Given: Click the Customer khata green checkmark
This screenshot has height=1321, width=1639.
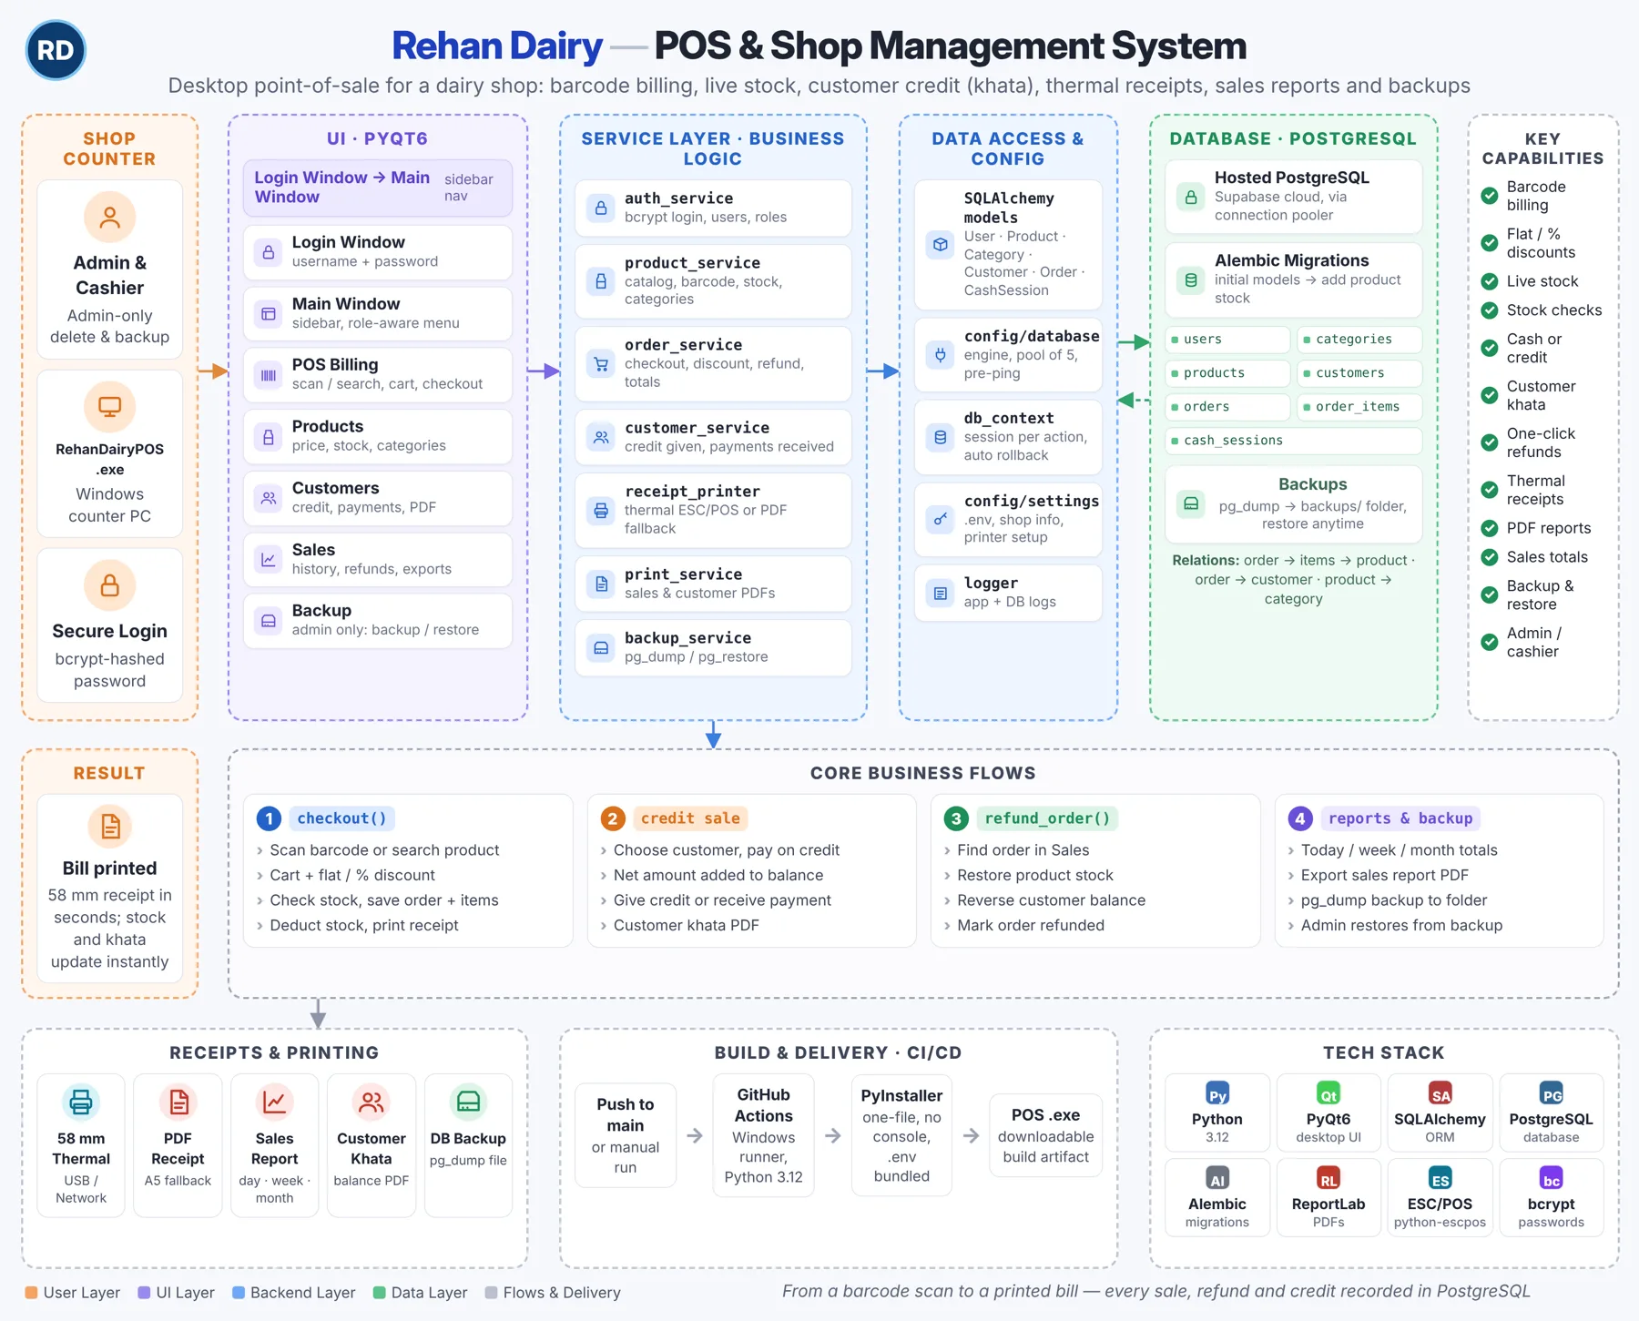Looking at the screenshot, I should 1490,395.
